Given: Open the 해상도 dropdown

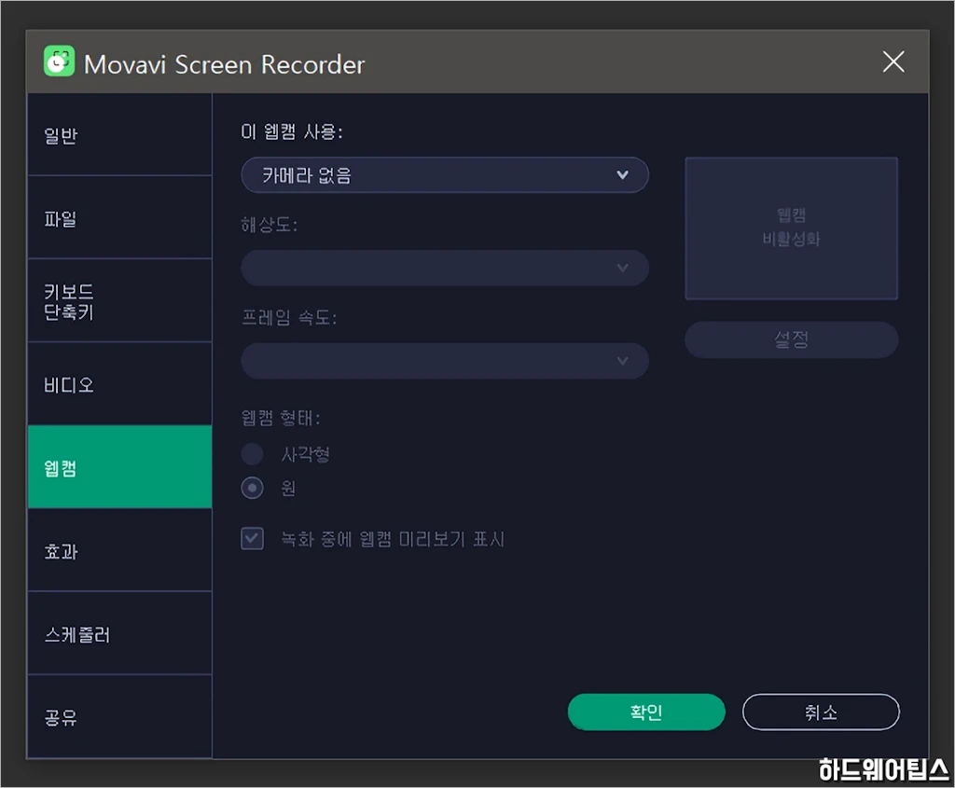Looking at the screenshot, I should pyautogui.click(x=444, y=269).
